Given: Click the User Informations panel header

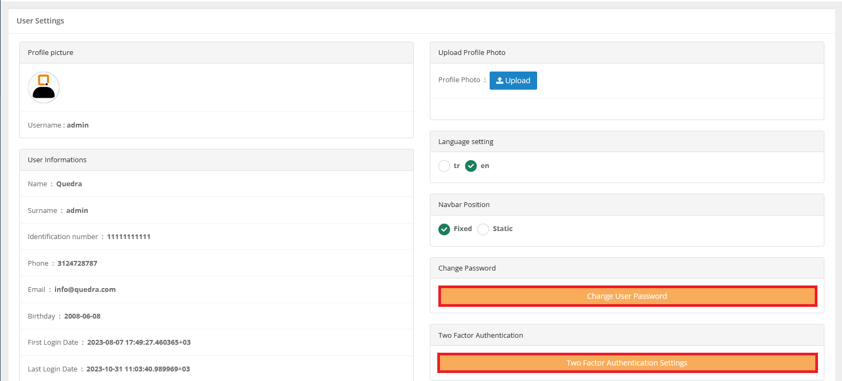Looking at the screenshot, I should tap(57, 160).
